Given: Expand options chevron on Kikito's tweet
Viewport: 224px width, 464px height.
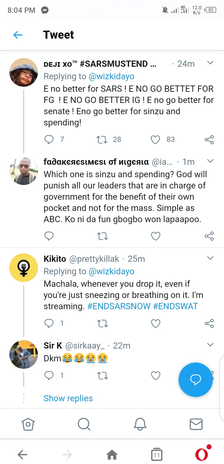Looking at the screenshot, I should point(210,258).
